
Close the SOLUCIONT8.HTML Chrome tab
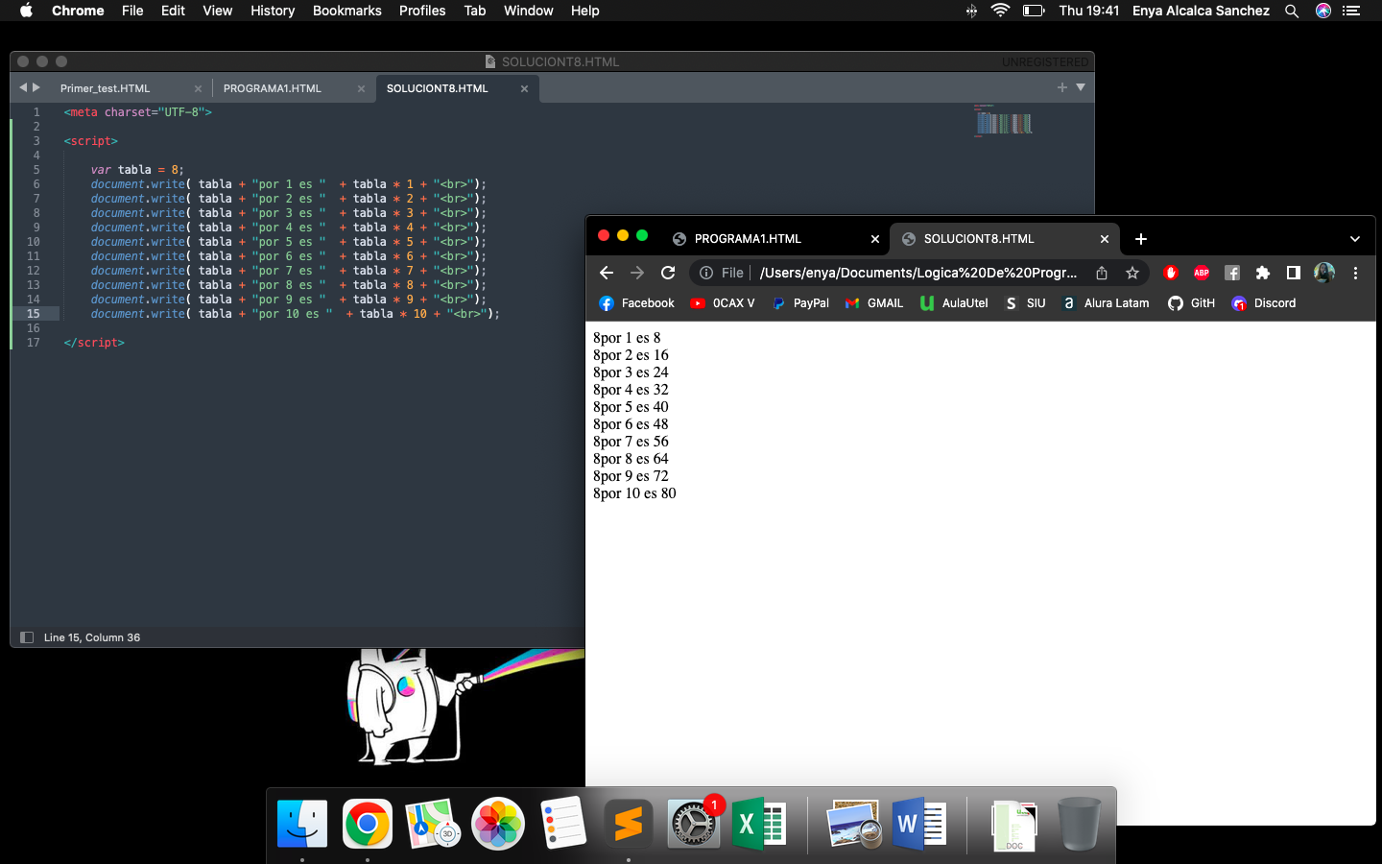click(1105, 239)
